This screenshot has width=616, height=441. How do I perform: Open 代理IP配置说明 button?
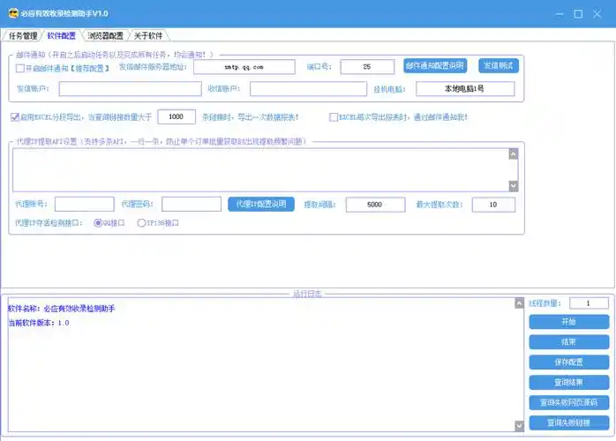[x=261, y=205]
